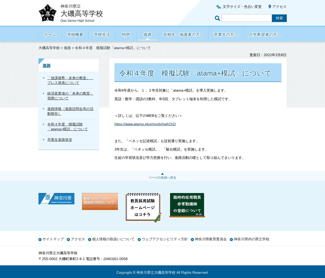Open 神奈川県教育委員会 footer link
This screenshot has height=278, width=325.
coord(211,239)
